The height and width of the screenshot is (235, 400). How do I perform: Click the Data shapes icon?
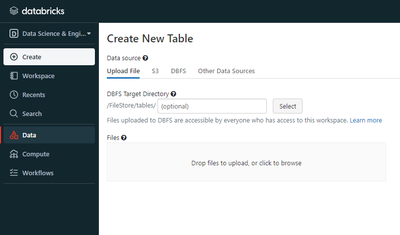point(14,135)
